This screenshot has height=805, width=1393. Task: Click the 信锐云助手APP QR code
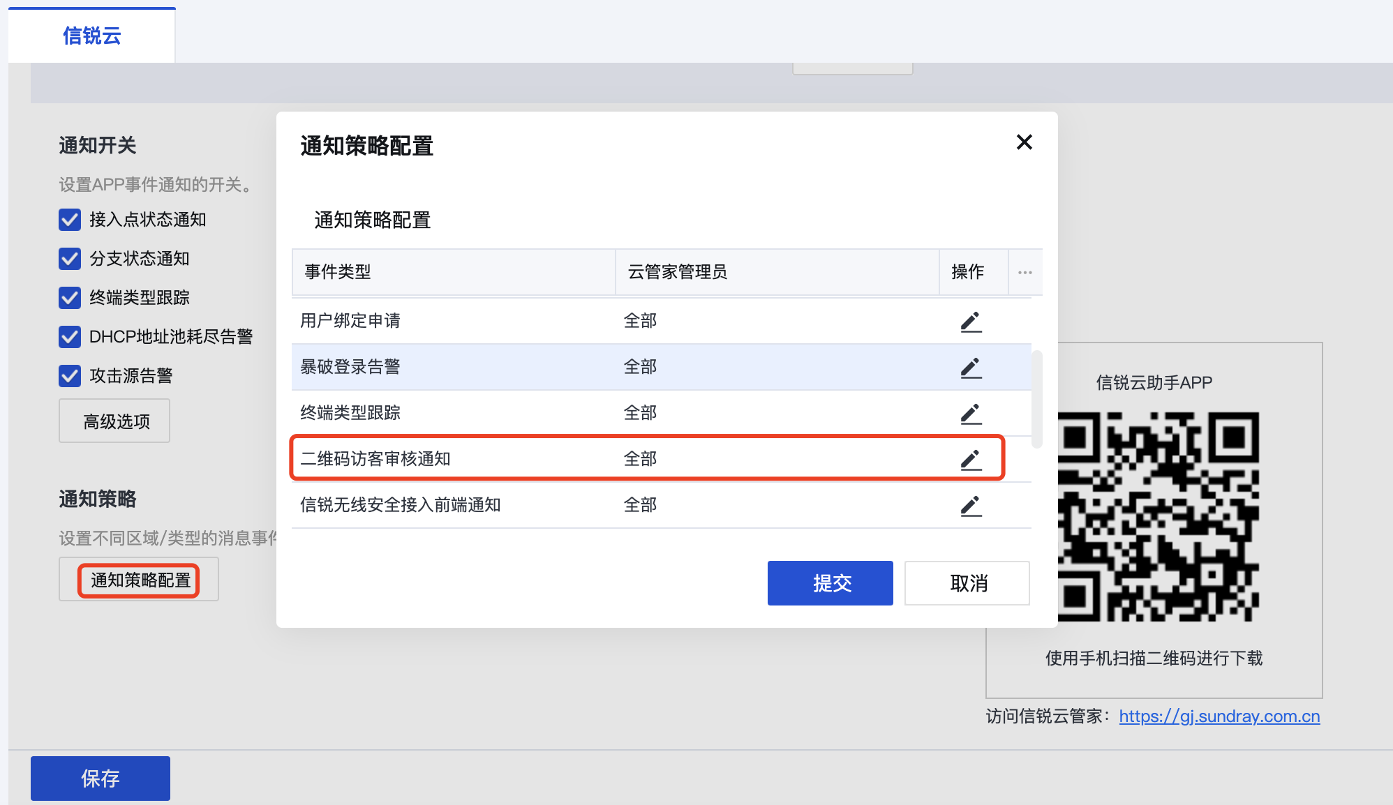tap(1159, 517)
